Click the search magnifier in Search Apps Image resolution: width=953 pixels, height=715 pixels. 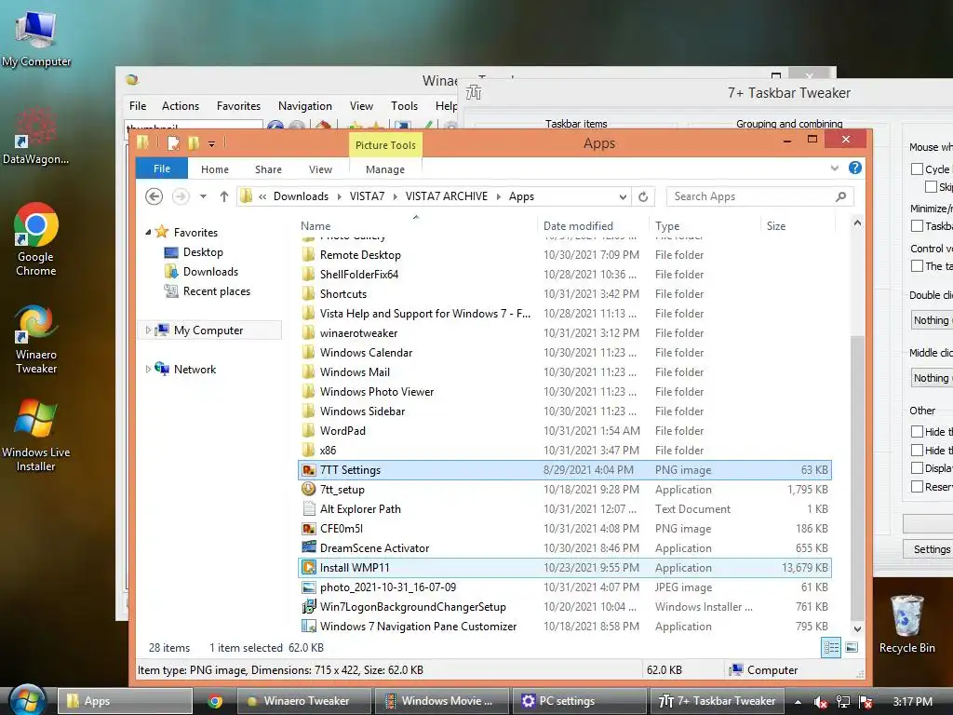click(x=840, y=196)
